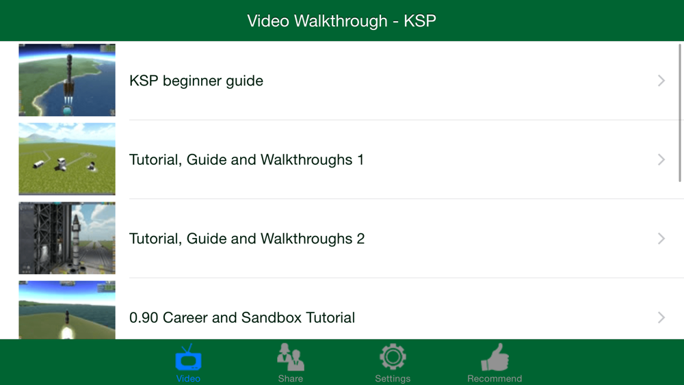This screenshot has width=684, height=385.
Task: Open the 0.90 Career tutorial thumbnail
Action: 67,310
